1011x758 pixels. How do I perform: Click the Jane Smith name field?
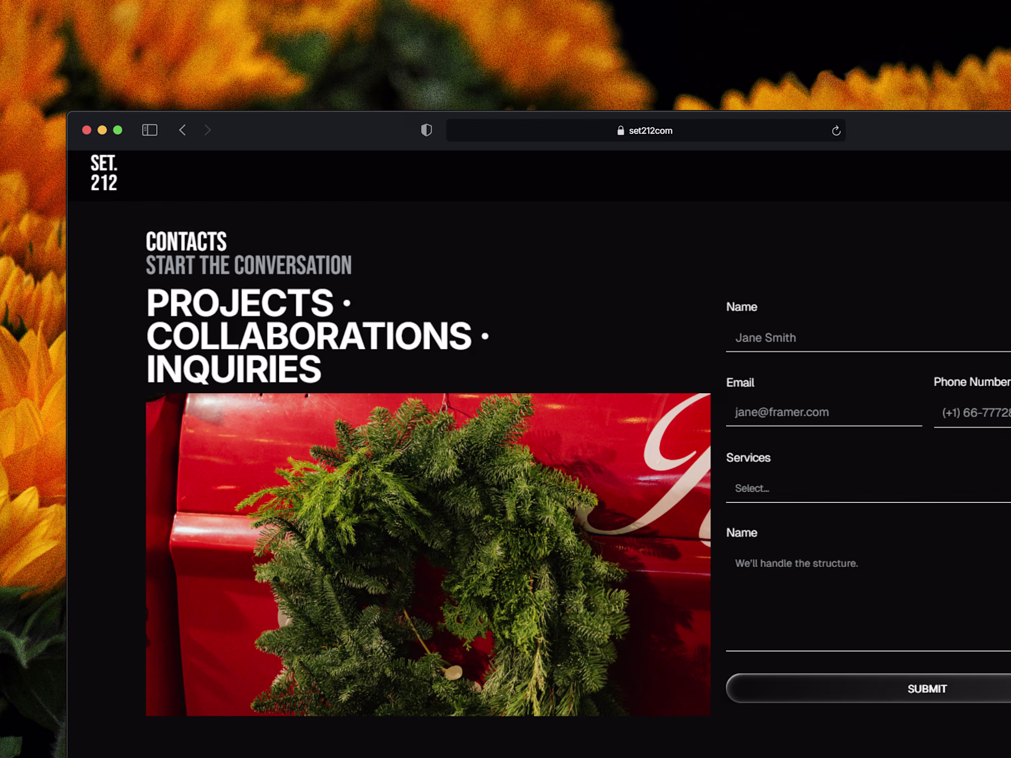tap(867, 338)
